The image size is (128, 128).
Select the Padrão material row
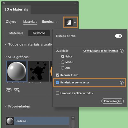click(38, 121)
